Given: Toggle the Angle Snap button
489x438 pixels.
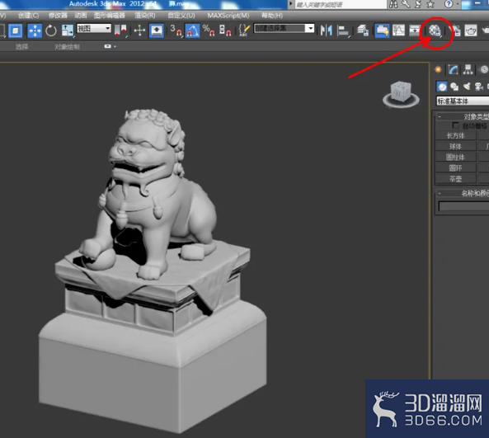Looking at the screenshot, I should (192, 31).
